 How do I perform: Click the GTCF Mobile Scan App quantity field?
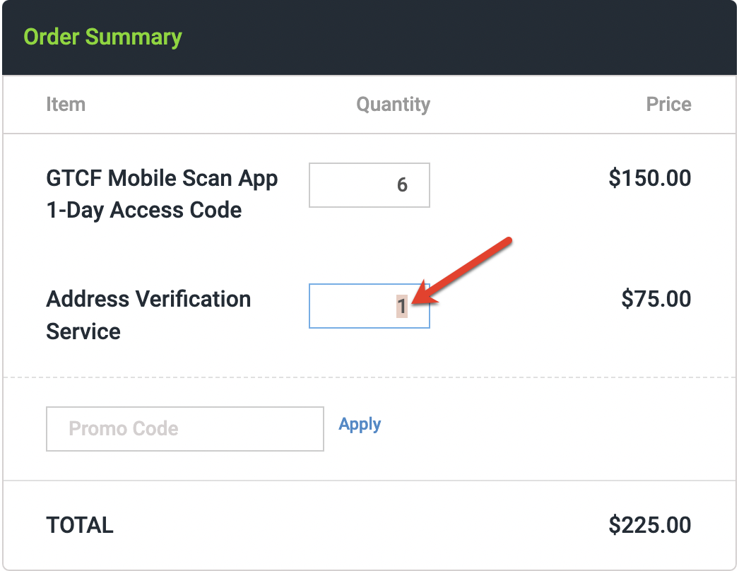pos(369,185)
